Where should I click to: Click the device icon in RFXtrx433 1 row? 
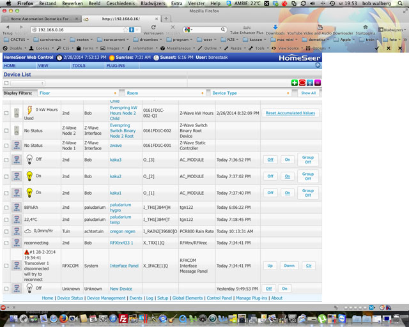click(x=17, y=243)
